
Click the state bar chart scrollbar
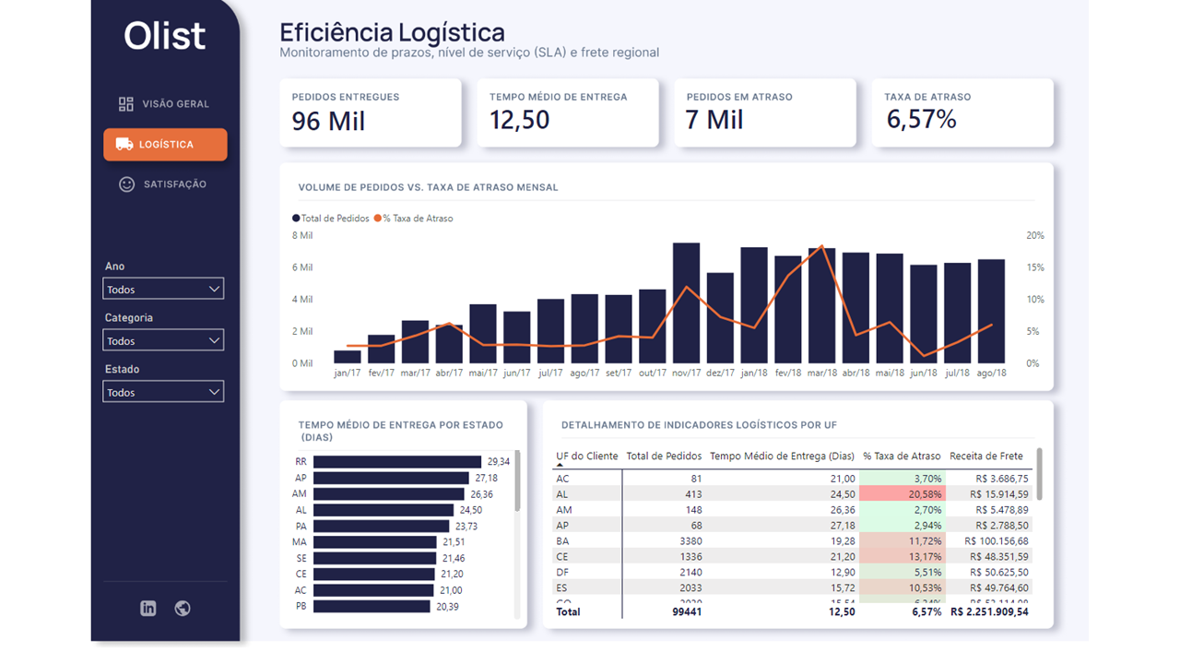pos(517,480)
